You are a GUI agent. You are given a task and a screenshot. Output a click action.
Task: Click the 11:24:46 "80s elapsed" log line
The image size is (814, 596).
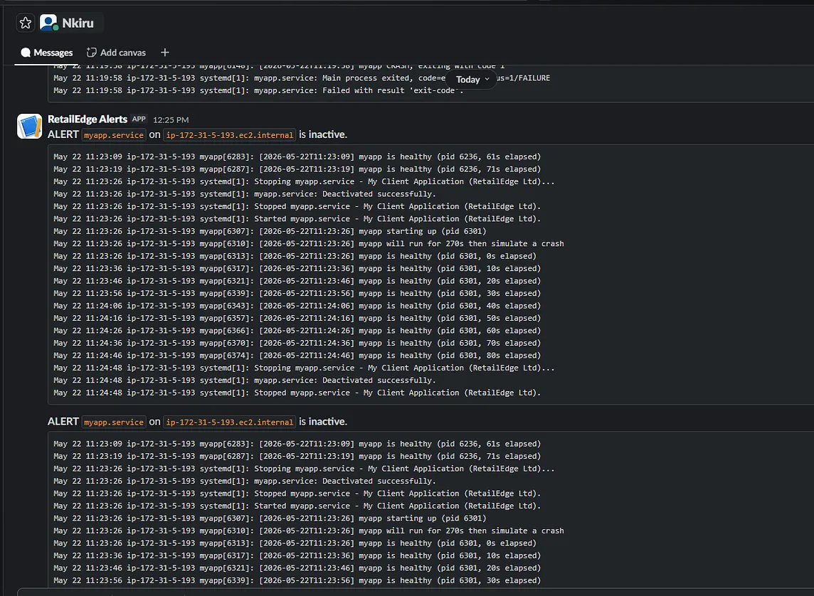[297, 356]
